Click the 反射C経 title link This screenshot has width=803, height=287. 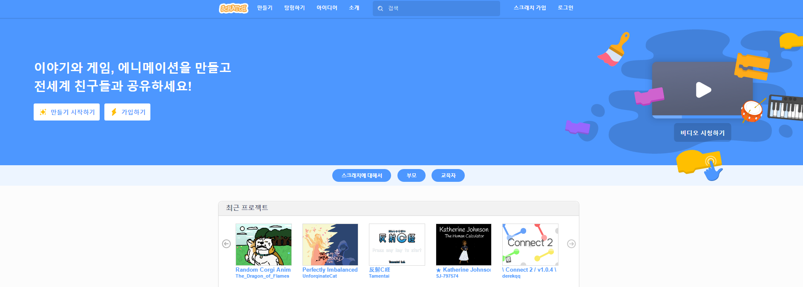[380, 270]
